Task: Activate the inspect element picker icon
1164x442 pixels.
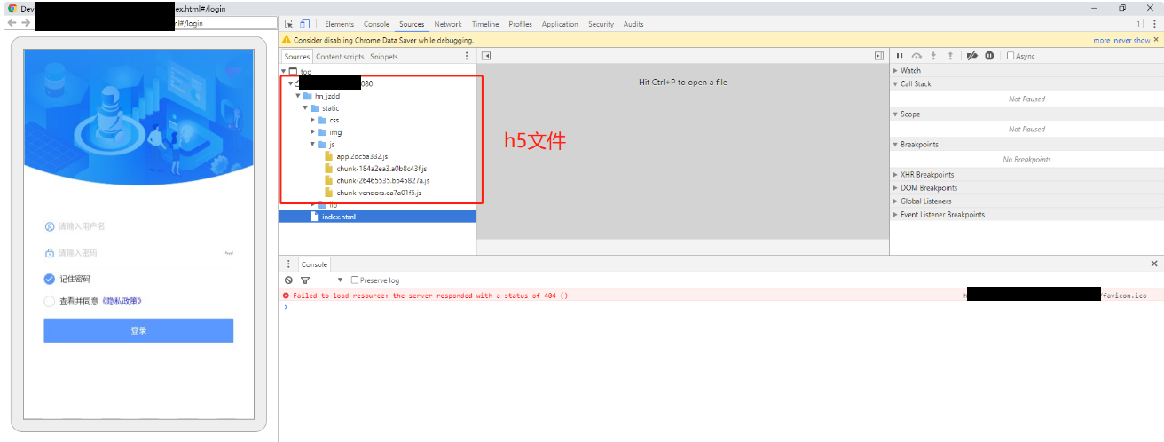Action: click(x=288, y=24)
